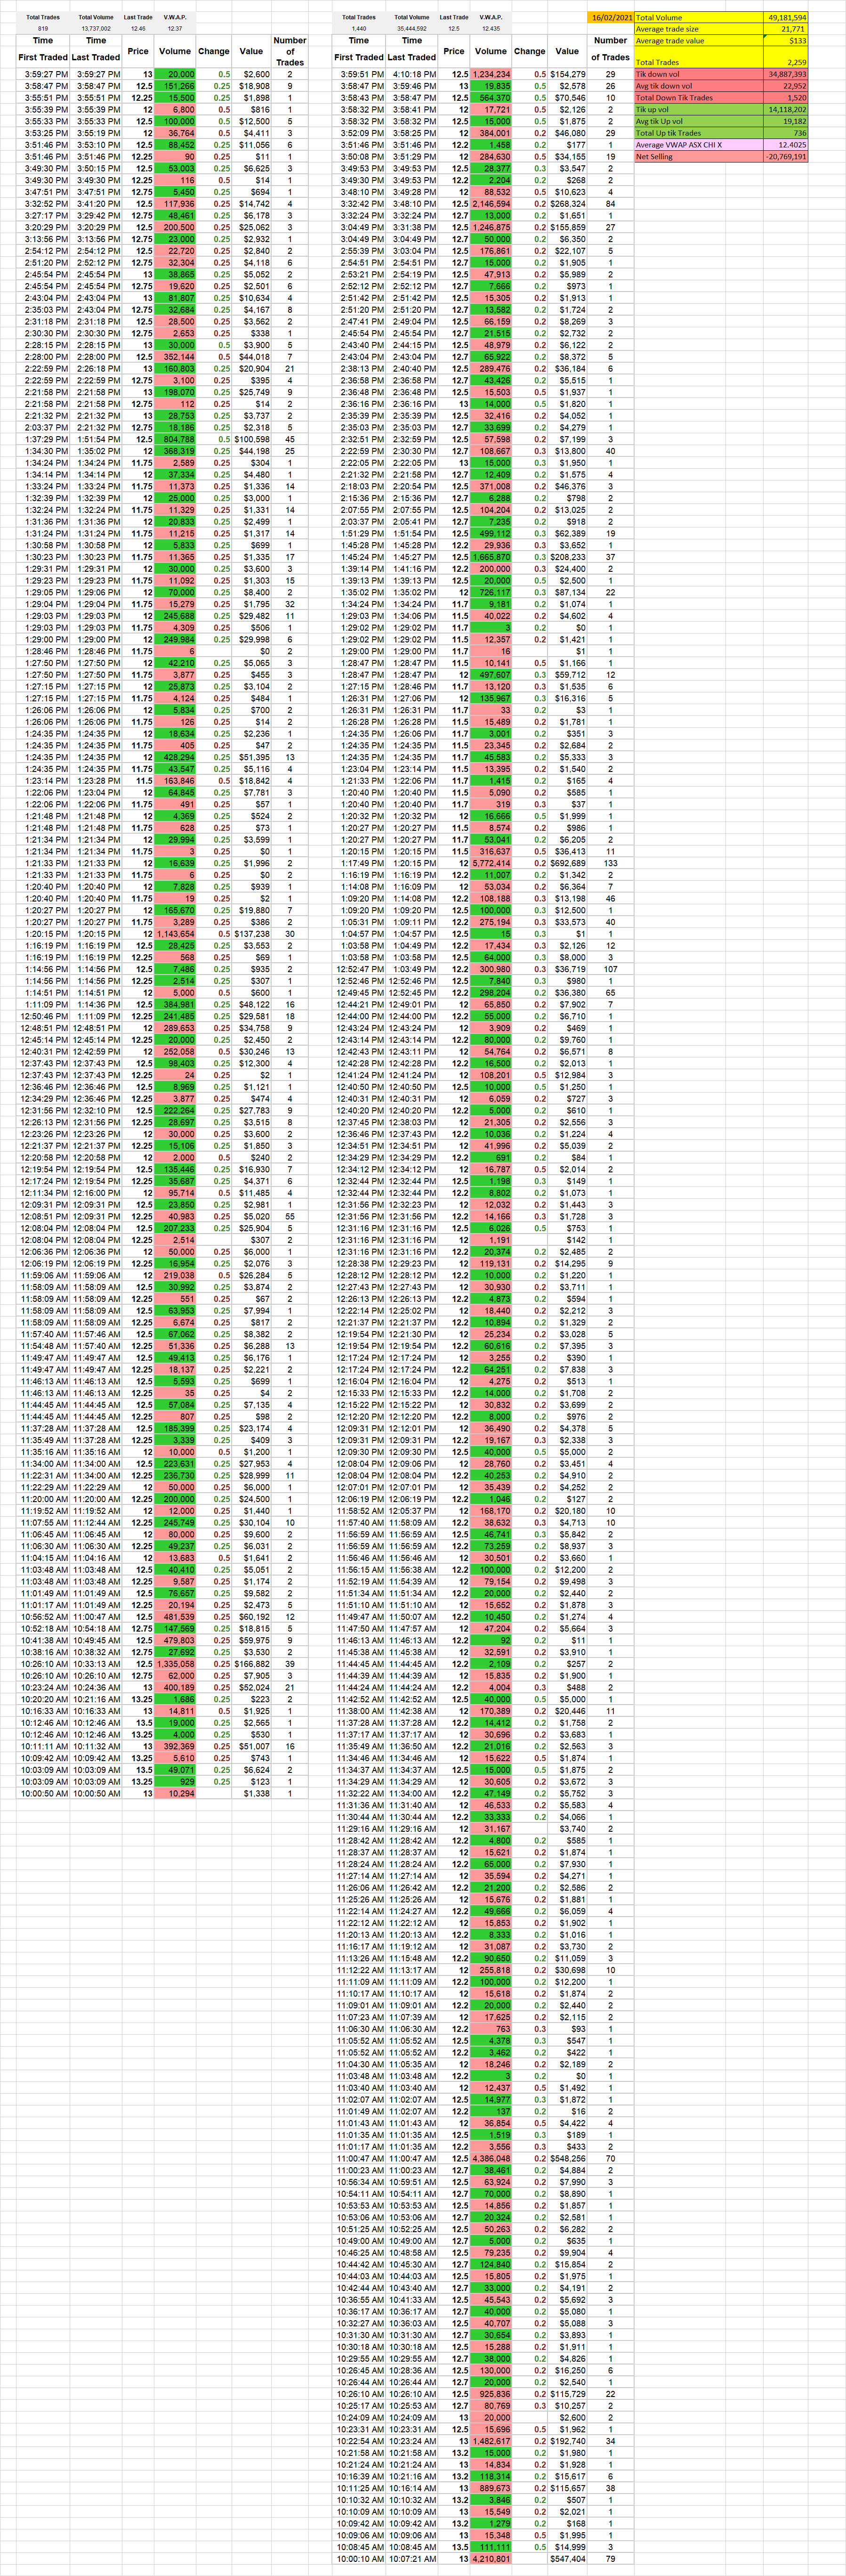Select the 16/02/2021 date cell
The image size is (846, 2576).
(611, 18)
